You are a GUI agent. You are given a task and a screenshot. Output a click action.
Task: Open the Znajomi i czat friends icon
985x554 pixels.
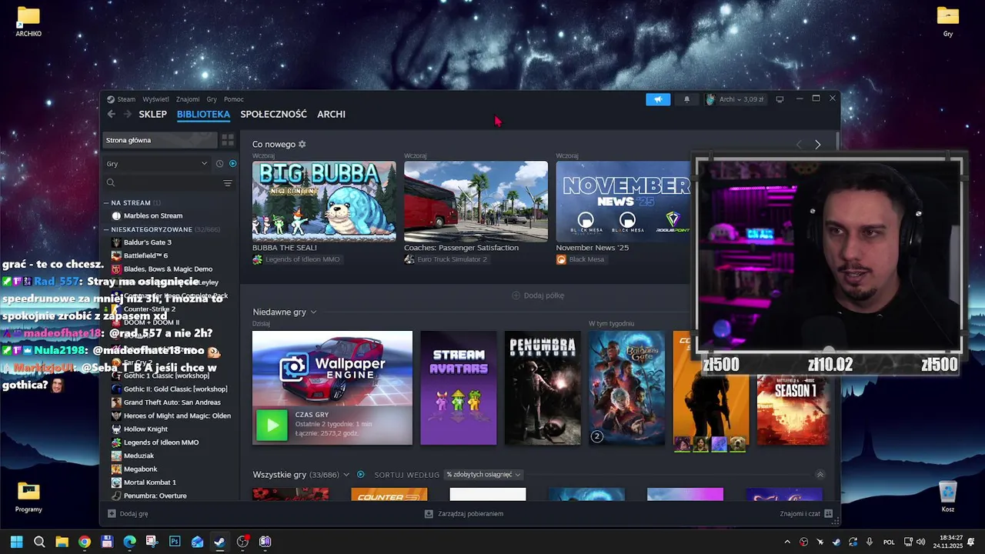[x=828, y=513]
